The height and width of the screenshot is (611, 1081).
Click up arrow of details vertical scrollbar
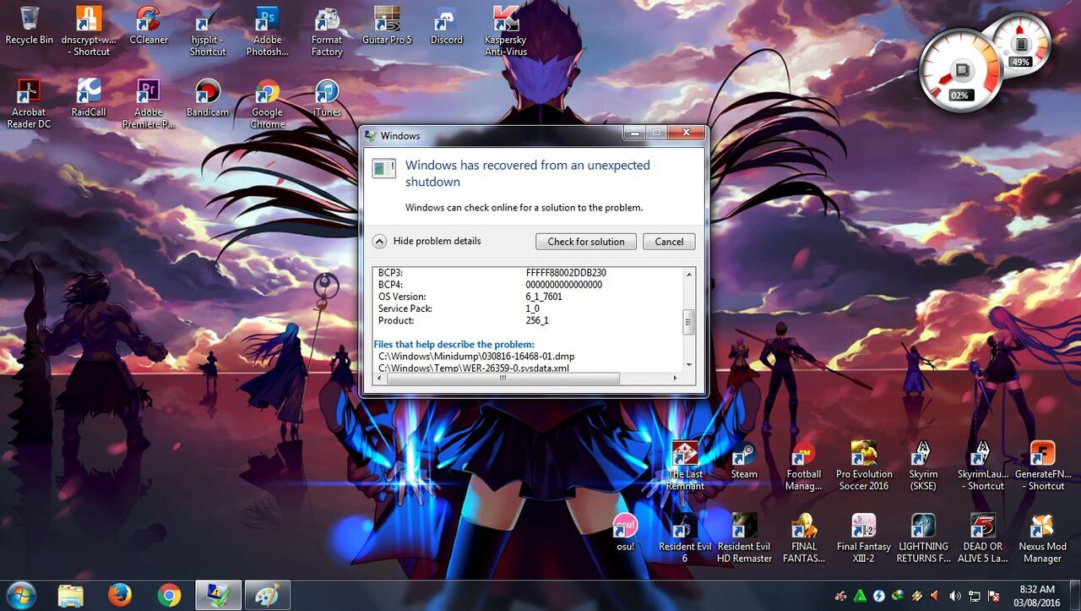click(x=689, y=274)
